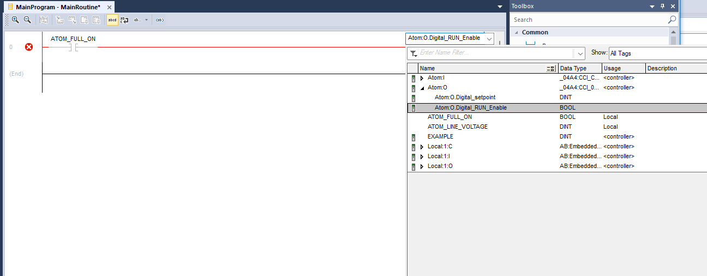Expand the Atom:I tag tree node
The image size is (707, 276).
pyautogui.click(x=422, y=78)
